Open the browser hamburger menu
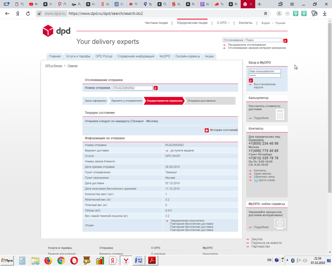332x266 pixels. [x=292, y=4]
